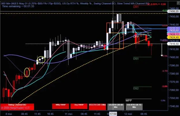This screenshot has height=116, width=180.
Task: Click the 7390,00 price axis label
Action: point(174,65)
